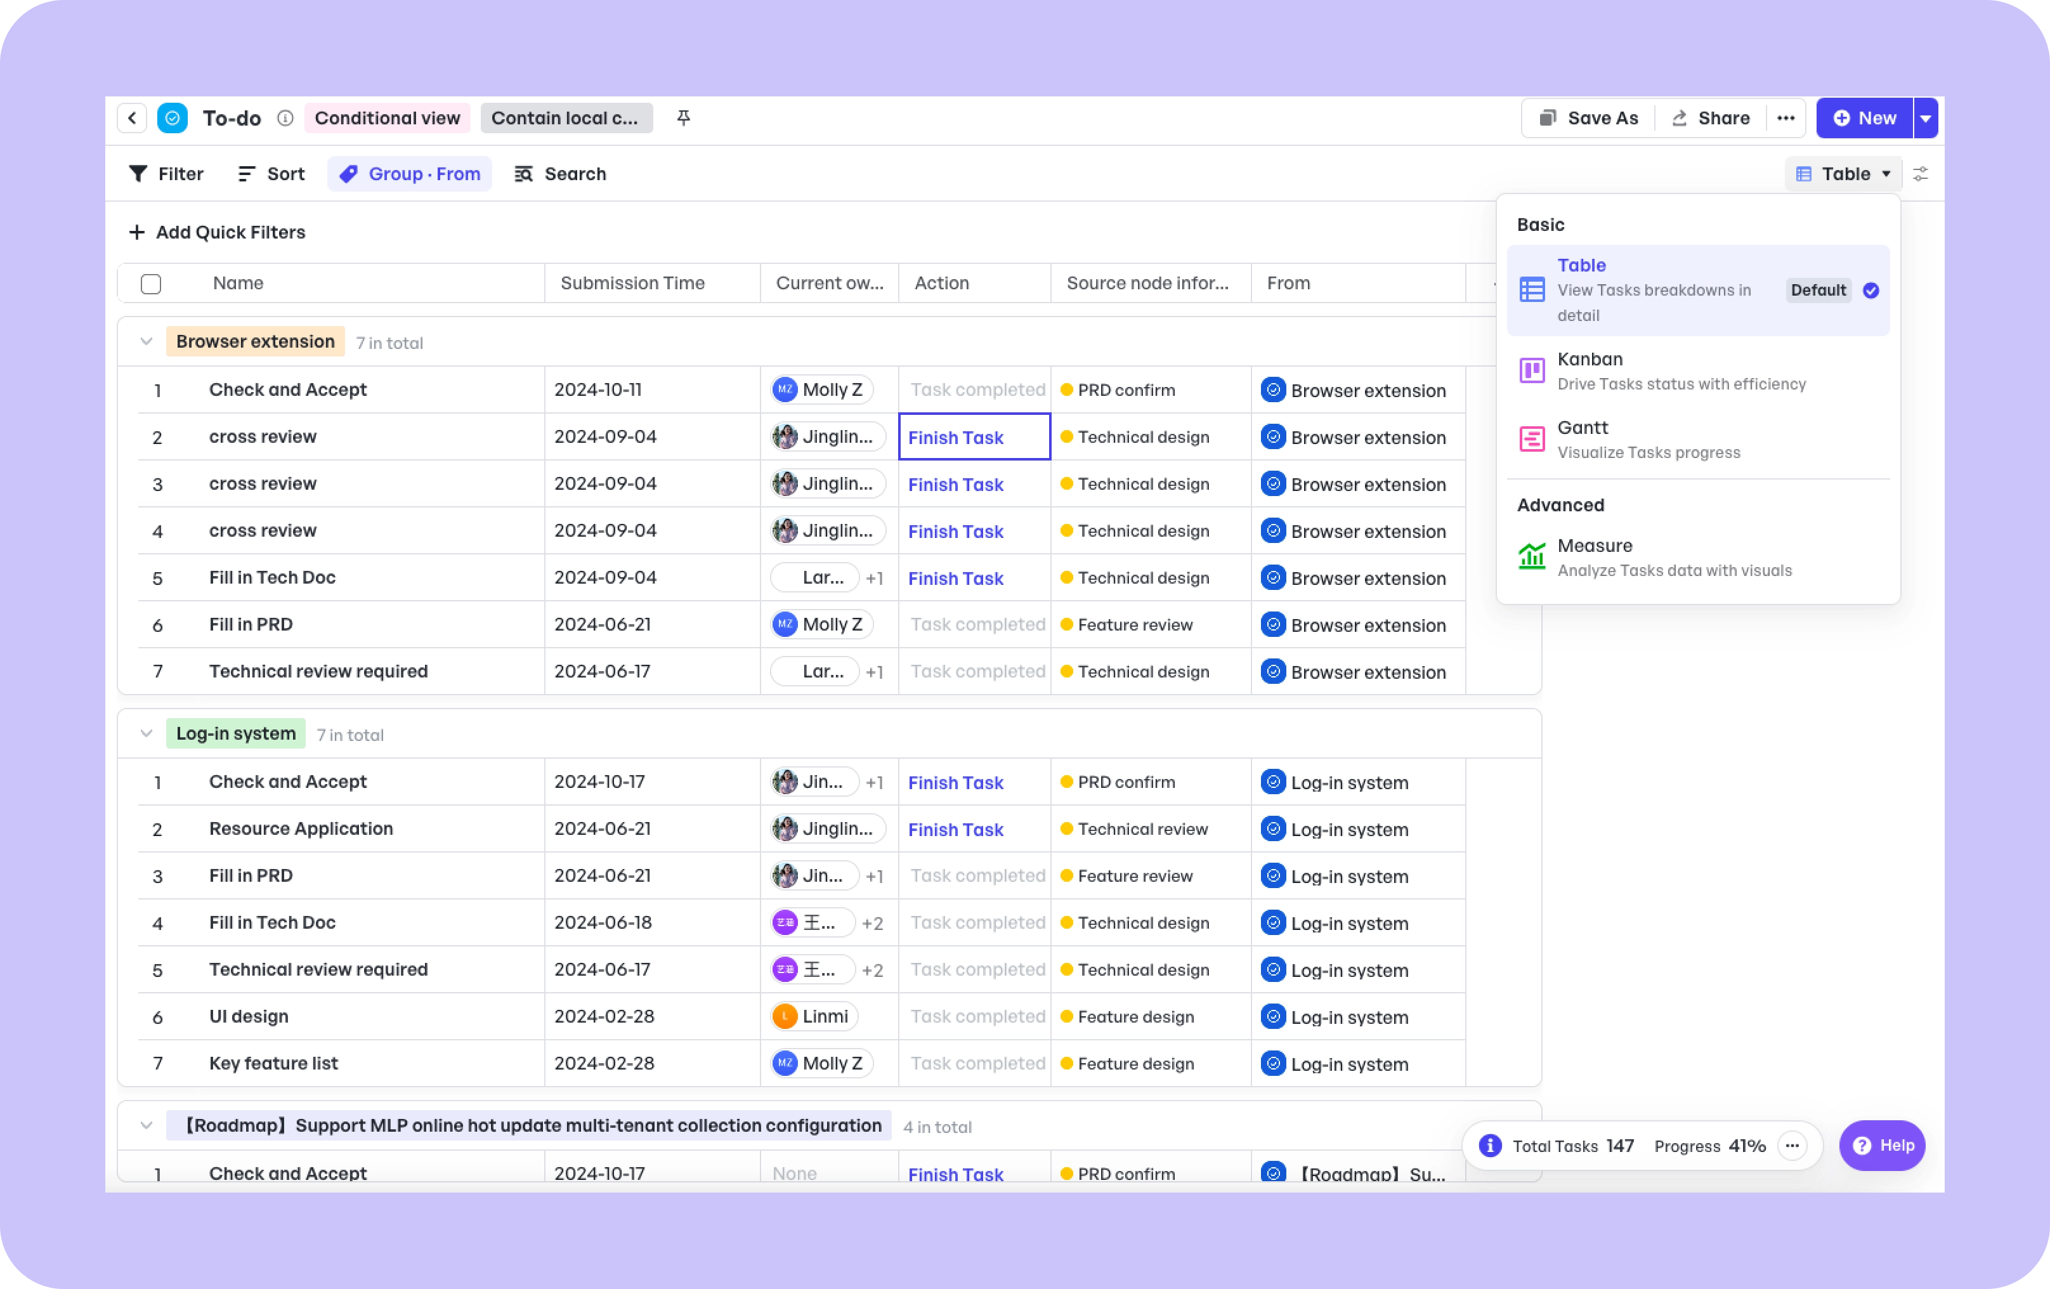2050x1289 pixels.
Task: Collapse the Roadmap Support MLP group
Action: [147, 1125]
